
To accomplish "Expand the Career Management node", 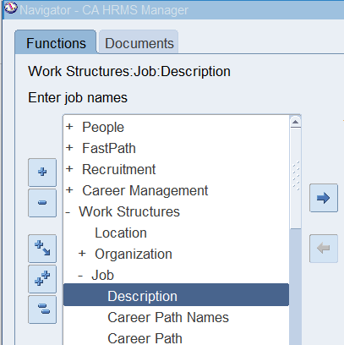I will [69, 190].
